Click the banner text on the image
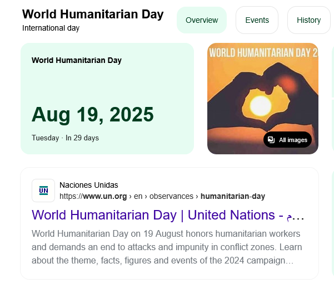334x283 pixels. coord(262,53)
